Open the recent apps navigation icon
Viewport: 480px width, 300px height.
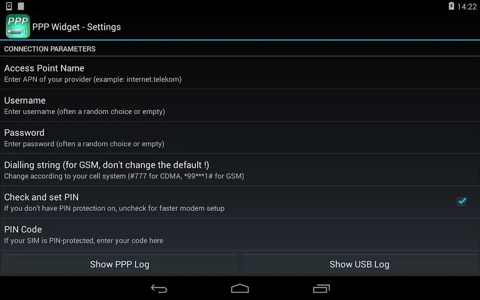321,289
